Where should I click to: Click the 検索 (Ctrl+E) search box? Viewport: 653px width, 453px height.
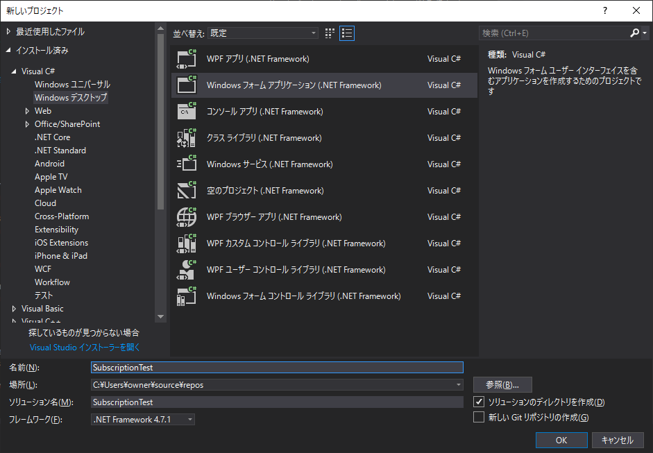[x=554, y=33]
